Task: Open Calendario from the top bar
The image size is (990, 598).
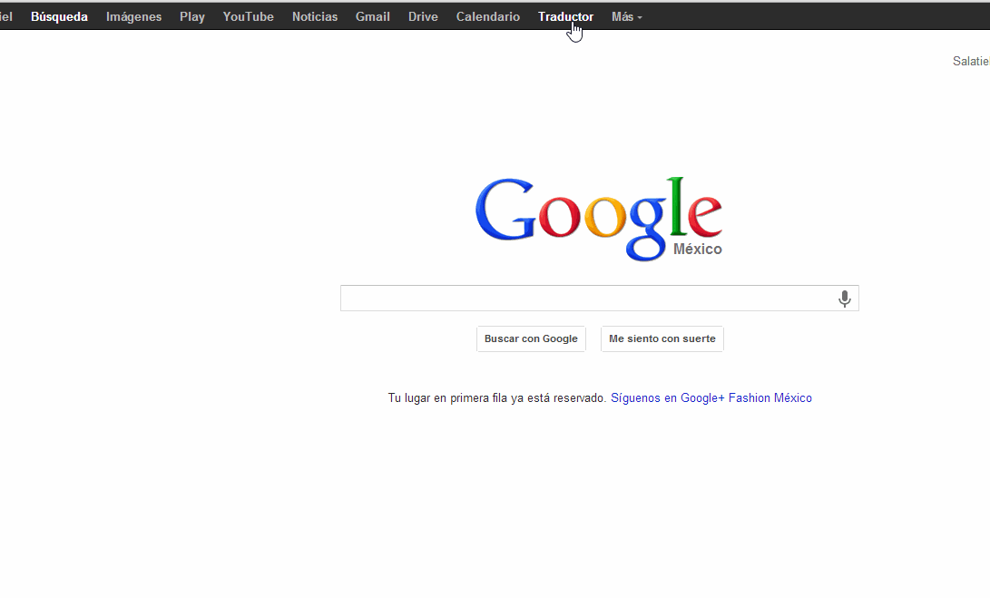Action: coord(488,17)
